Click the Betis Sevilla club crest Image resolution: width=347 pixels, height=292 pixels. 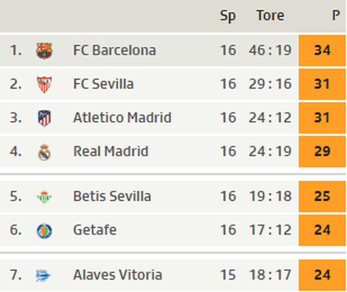(x=44, y=197)
